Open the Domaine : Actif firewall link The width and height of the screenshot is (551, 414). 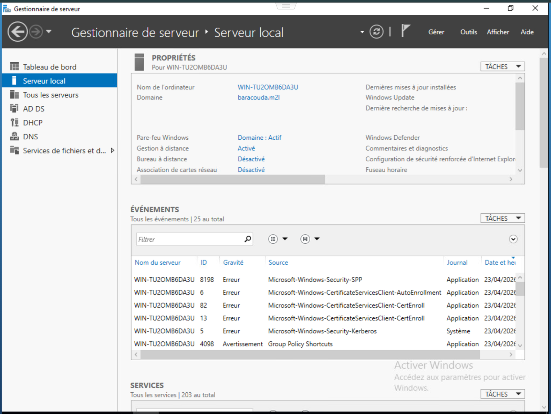pos(259,138)
